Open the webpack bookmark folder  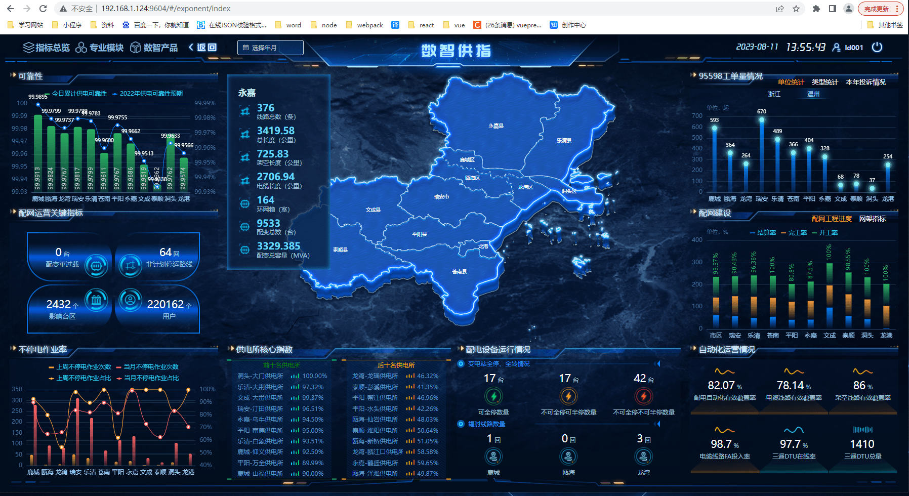pyautogui.click(x=364, y=25)
